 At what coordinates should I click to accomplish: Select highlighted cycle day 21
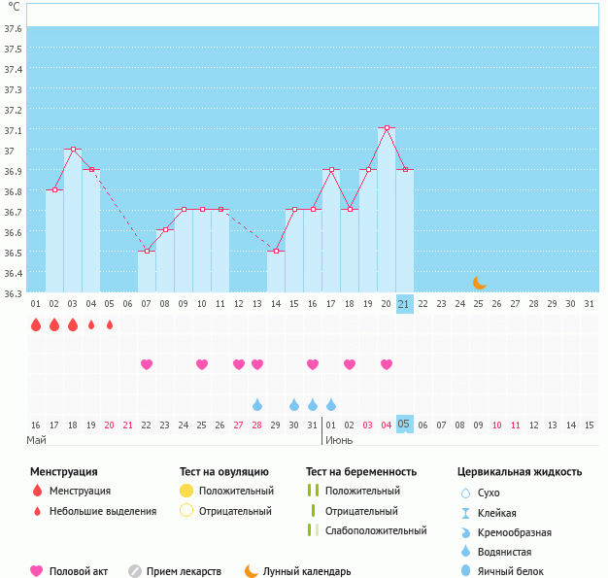pos(405,304)
